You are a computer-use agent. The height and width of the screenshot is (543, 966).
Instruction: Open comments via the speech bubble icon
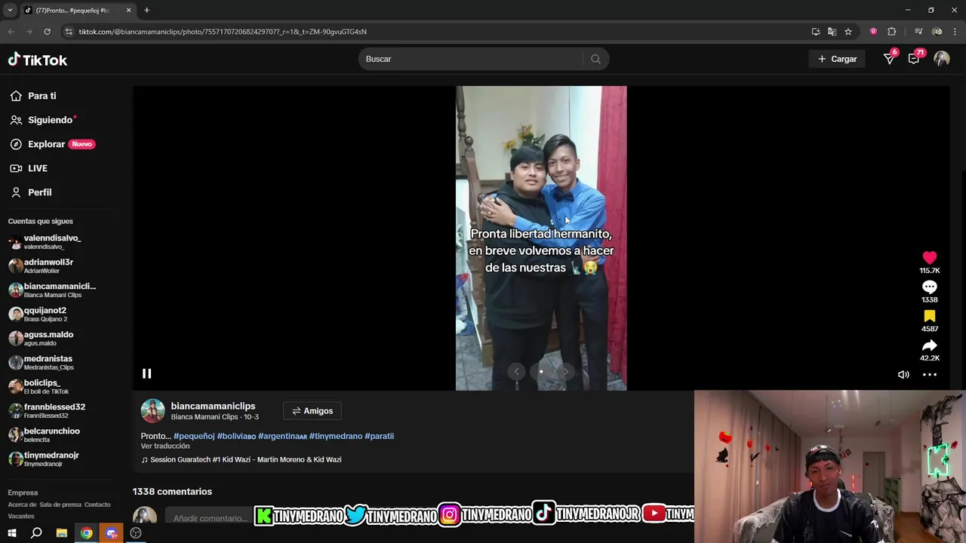click(929, 287)
